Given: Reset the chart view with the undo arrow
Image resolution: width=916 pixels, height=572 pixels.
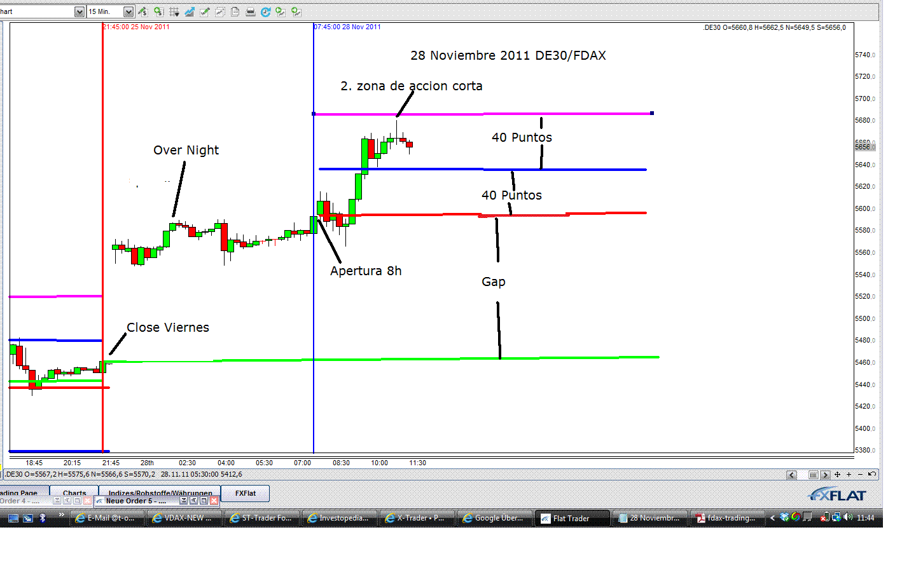Looking at the screenshot, I should [872, 475].
